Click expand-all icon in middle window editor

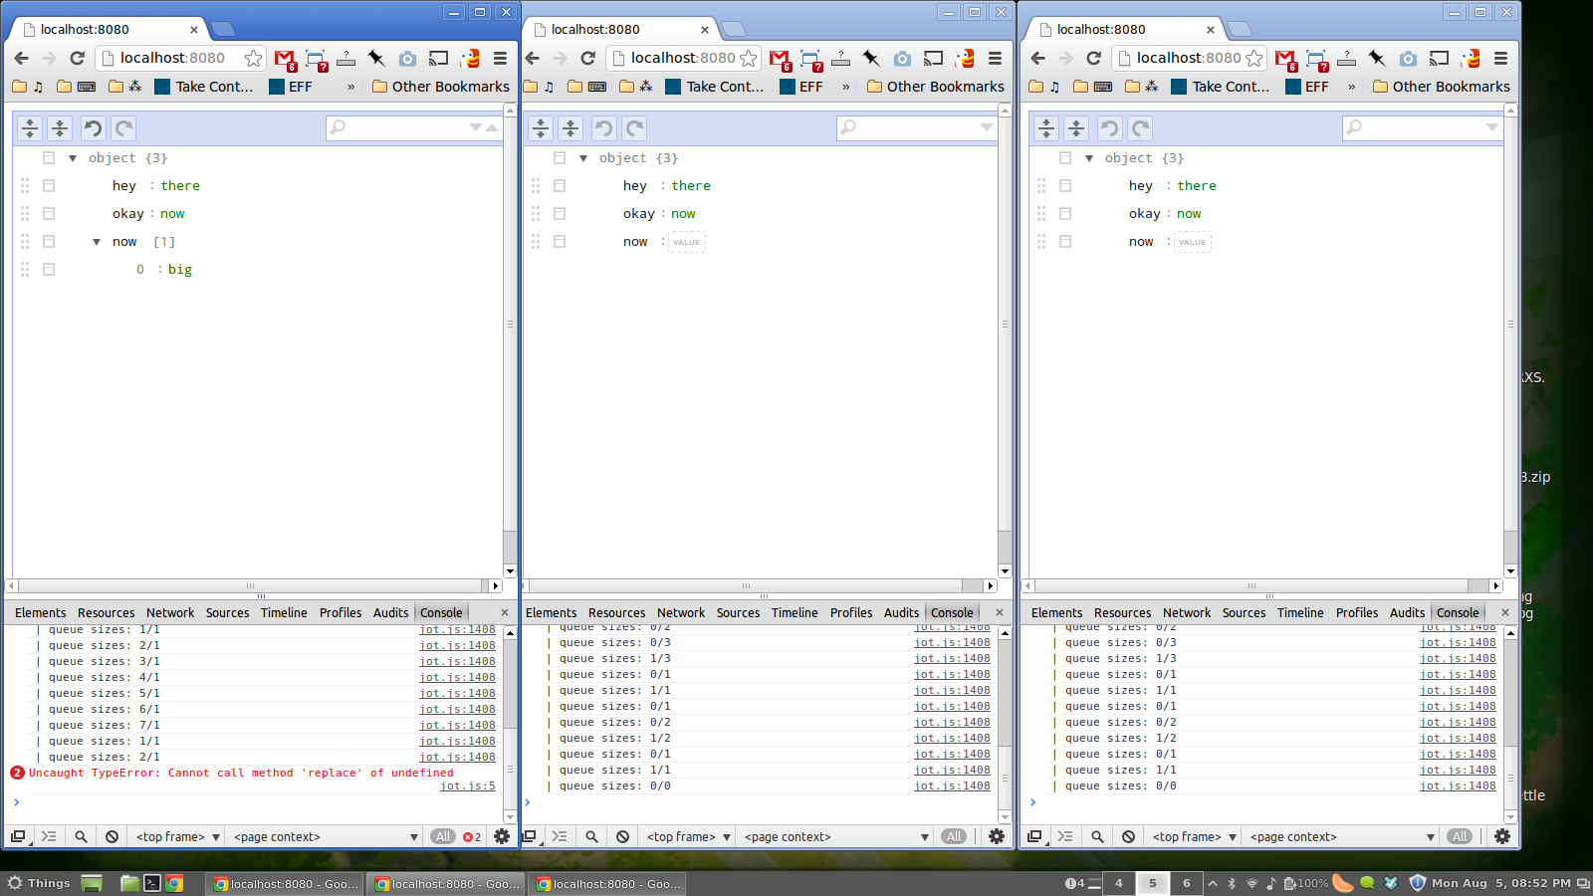click(x=540, y=127)
